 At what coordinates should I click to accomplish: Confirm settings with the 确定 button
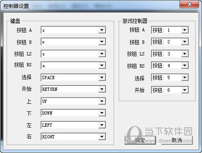140,140
